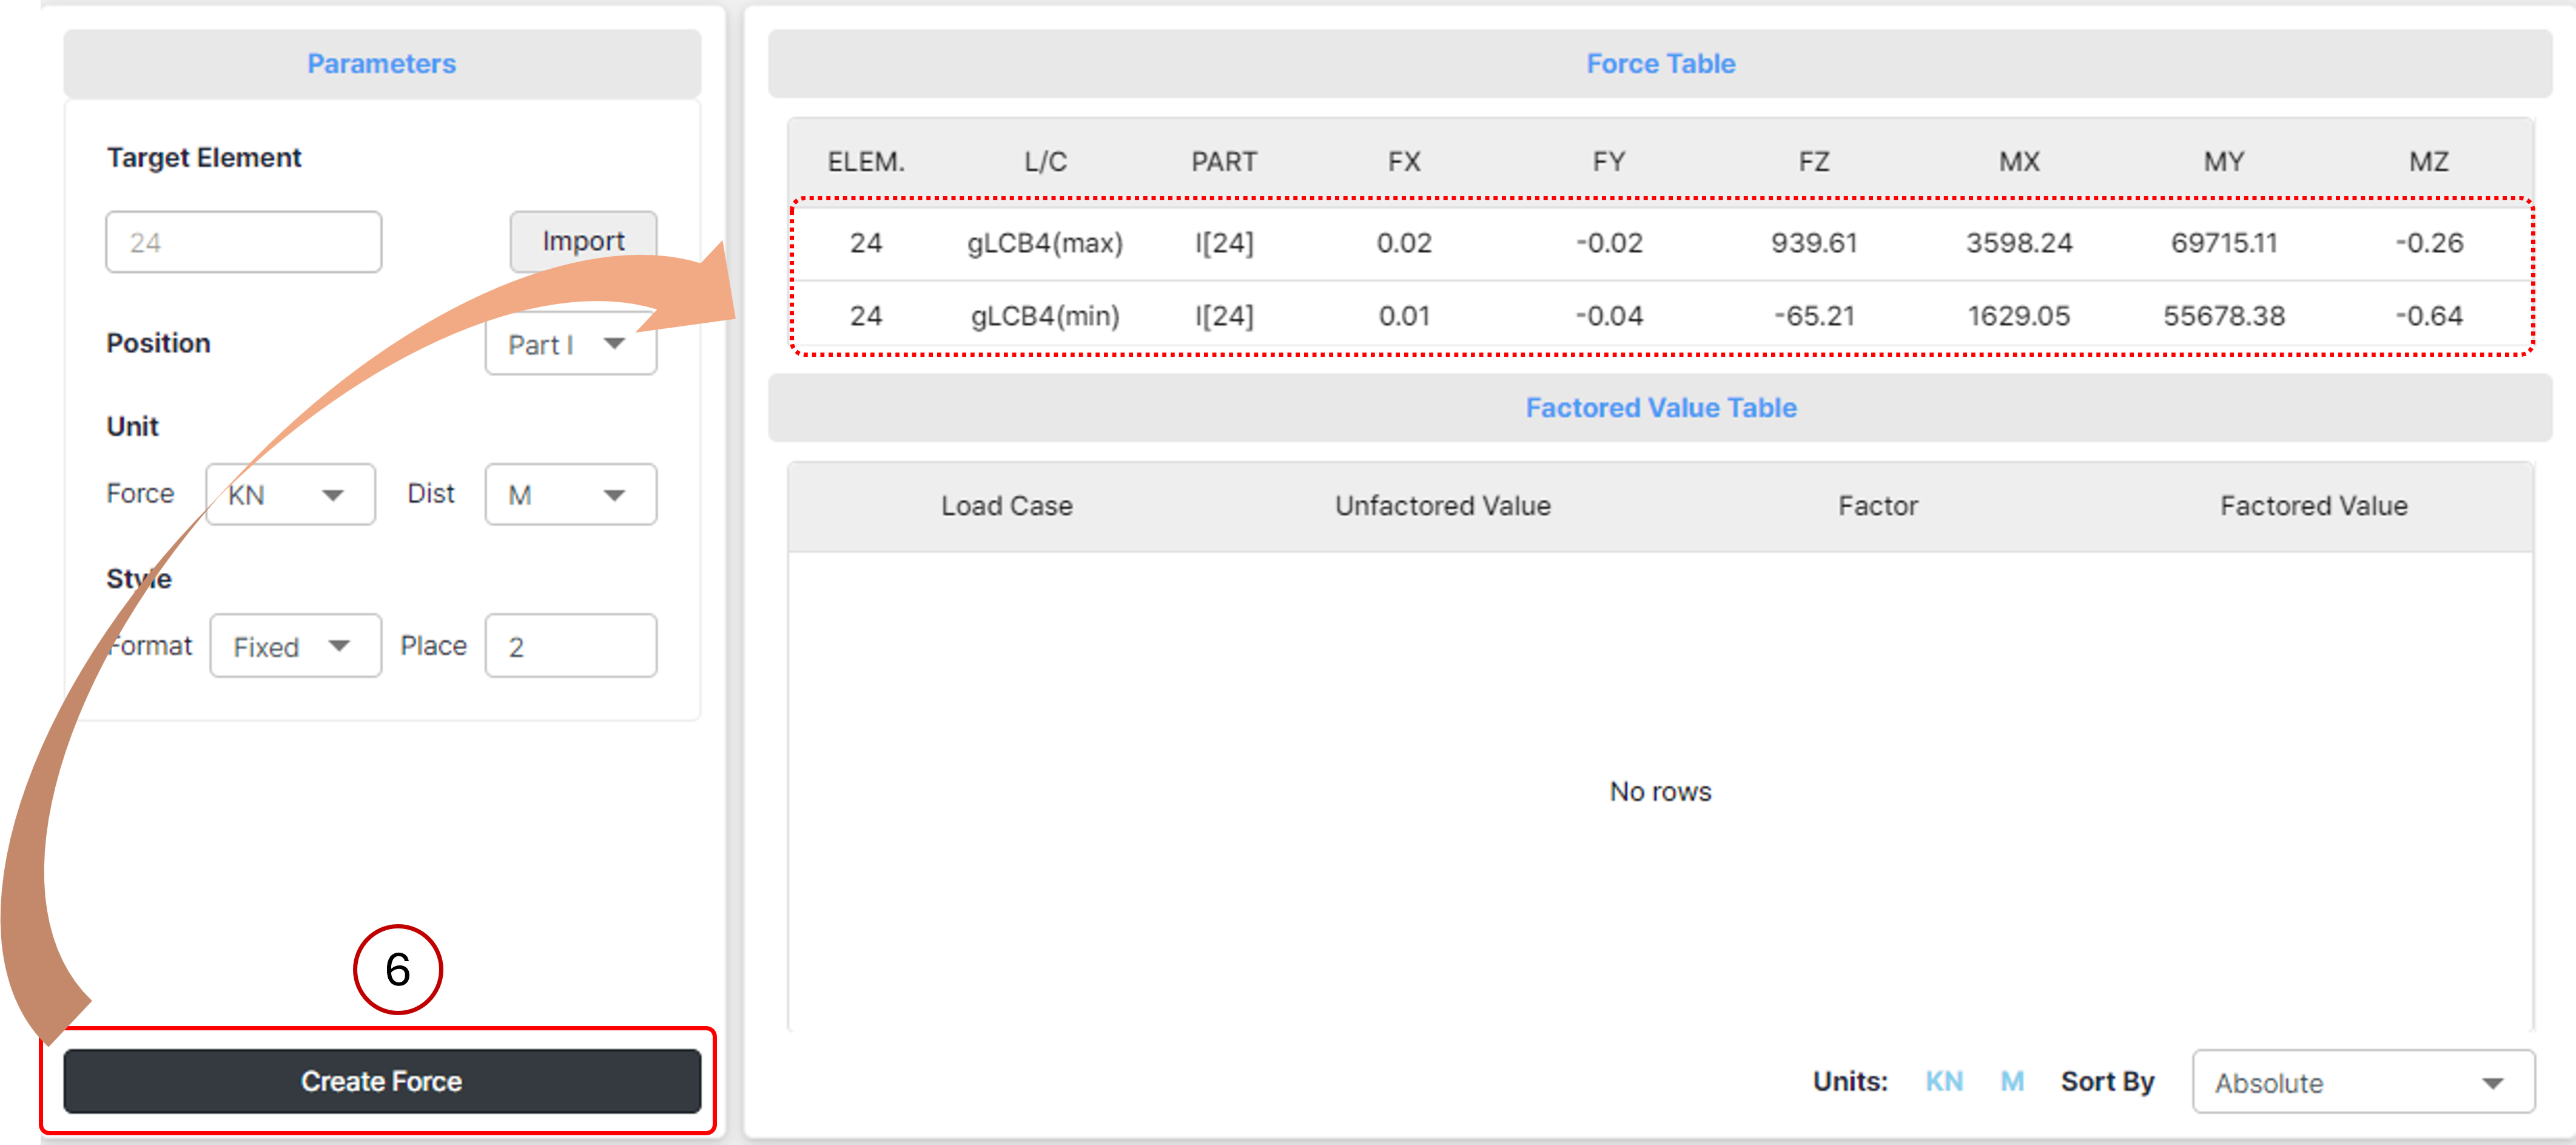Click the Unfactored Value column header
The image size is (2576, 1145).
[x=1443, y=506]
